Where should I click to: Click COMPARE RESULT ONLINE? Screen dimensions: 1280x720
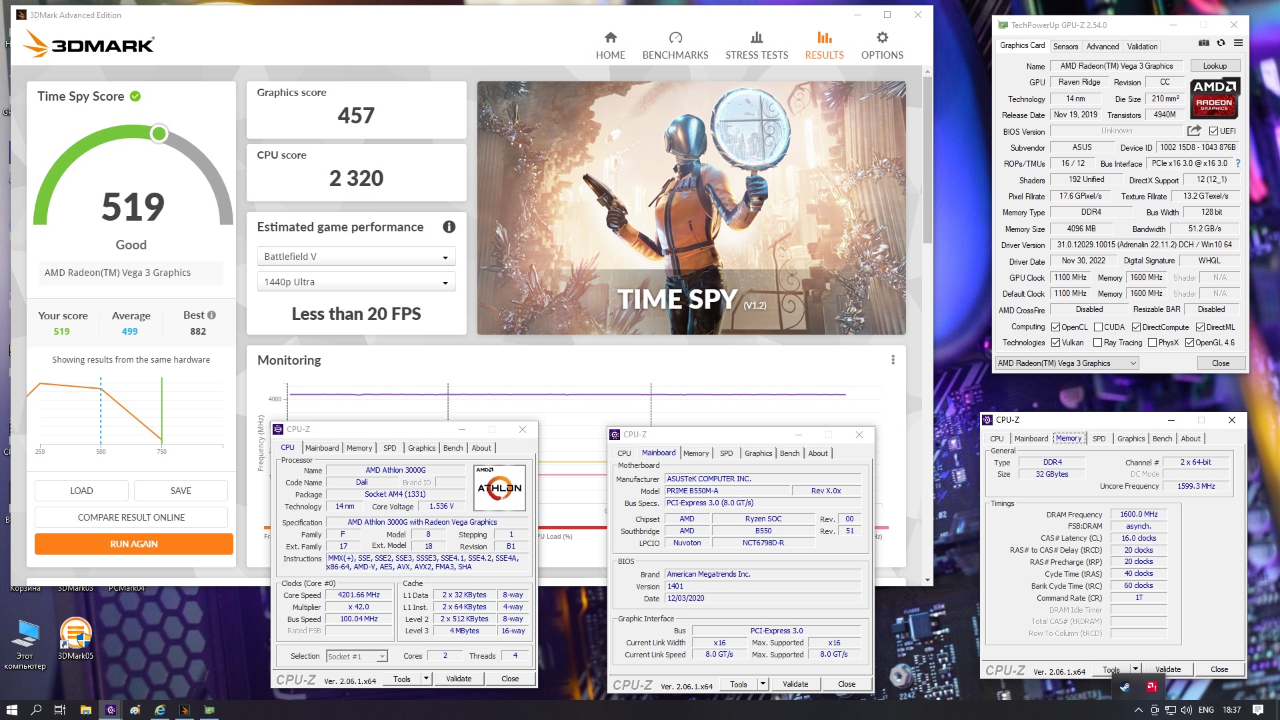coord(131,517)
